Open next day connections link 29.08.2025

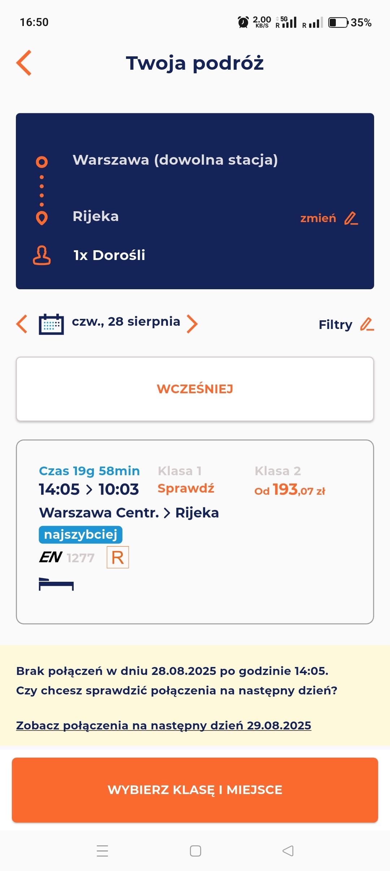pos(164,725)
